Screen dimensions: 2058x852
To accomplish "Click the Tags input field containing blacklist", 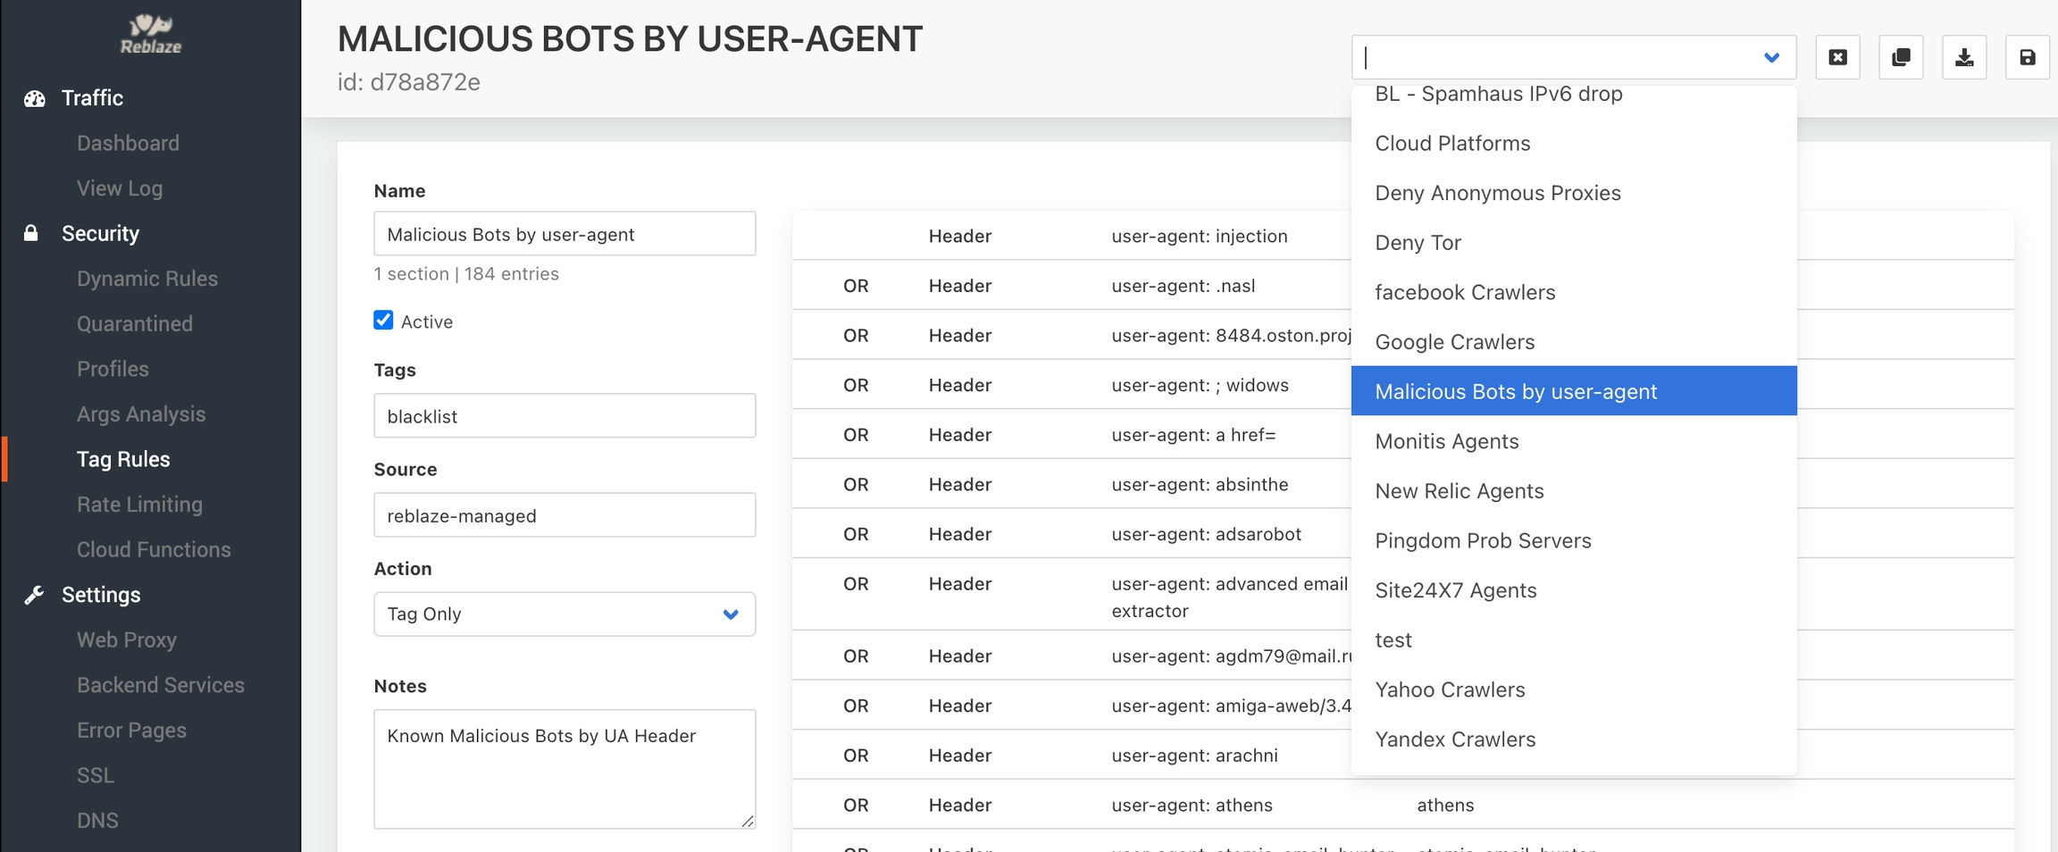I will pyautogui.click(x=564, y=416).
